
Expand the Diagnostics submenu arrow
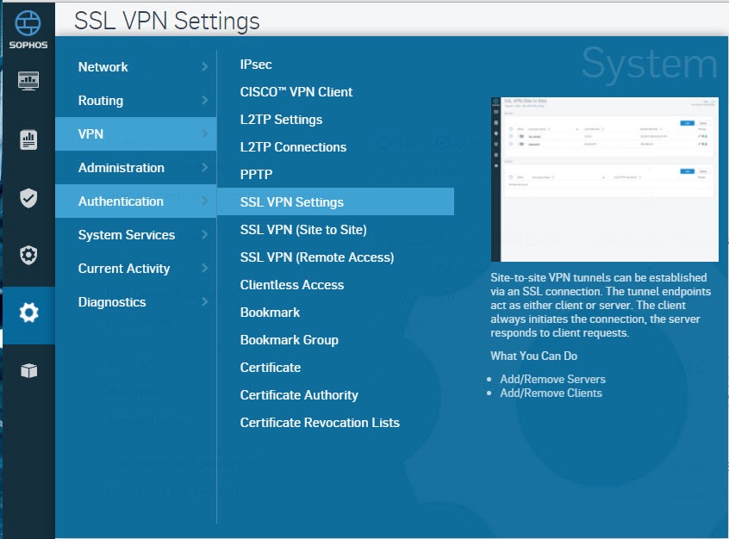pos(204,302)
